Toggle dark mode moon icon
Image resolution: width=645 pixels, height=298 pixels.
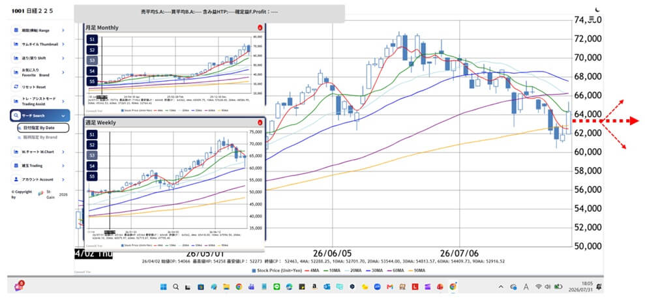tap(598, 9)
